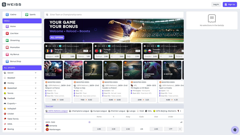The image size is (240, 135).
Task: Switch to the Sports tab
Action: [x=31, y=14]
